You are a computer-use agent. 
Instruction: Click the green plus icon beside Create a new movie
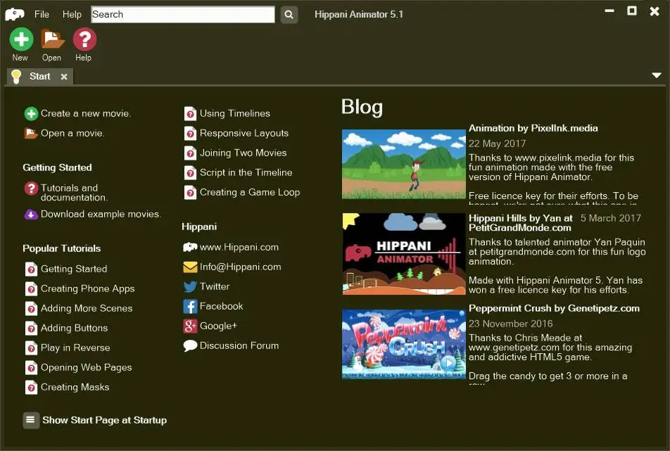pyautogui.click(x=31, y=113)
